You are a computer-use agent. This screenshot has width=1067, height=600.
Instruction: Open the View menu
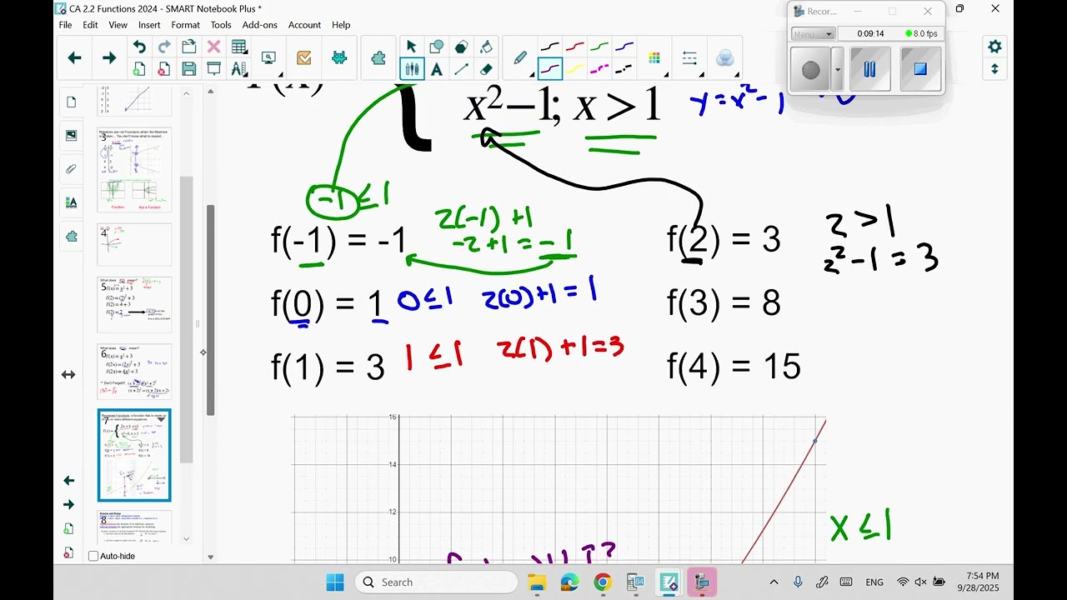tap(118, 25)
